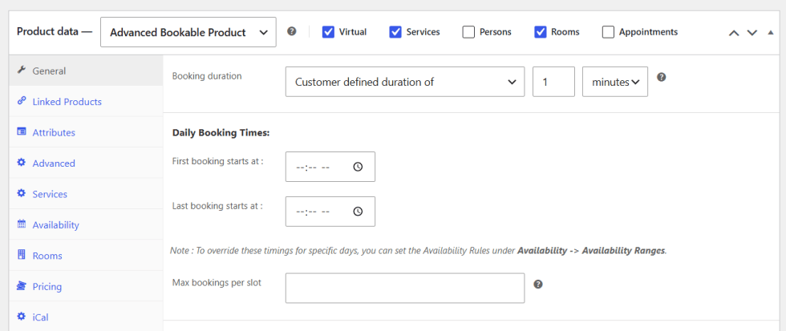The image size is (786, 331).
Task: Enable the Persons checkbox
Action: [468, 32]
